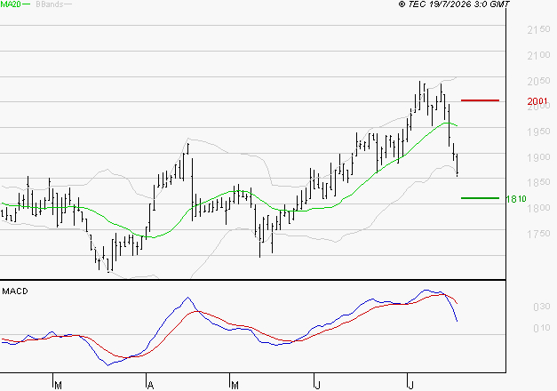Click the TEC copyright timestamp text
Image resolution: width=557 pixels, height=391 pixels.
coord(454,4)
